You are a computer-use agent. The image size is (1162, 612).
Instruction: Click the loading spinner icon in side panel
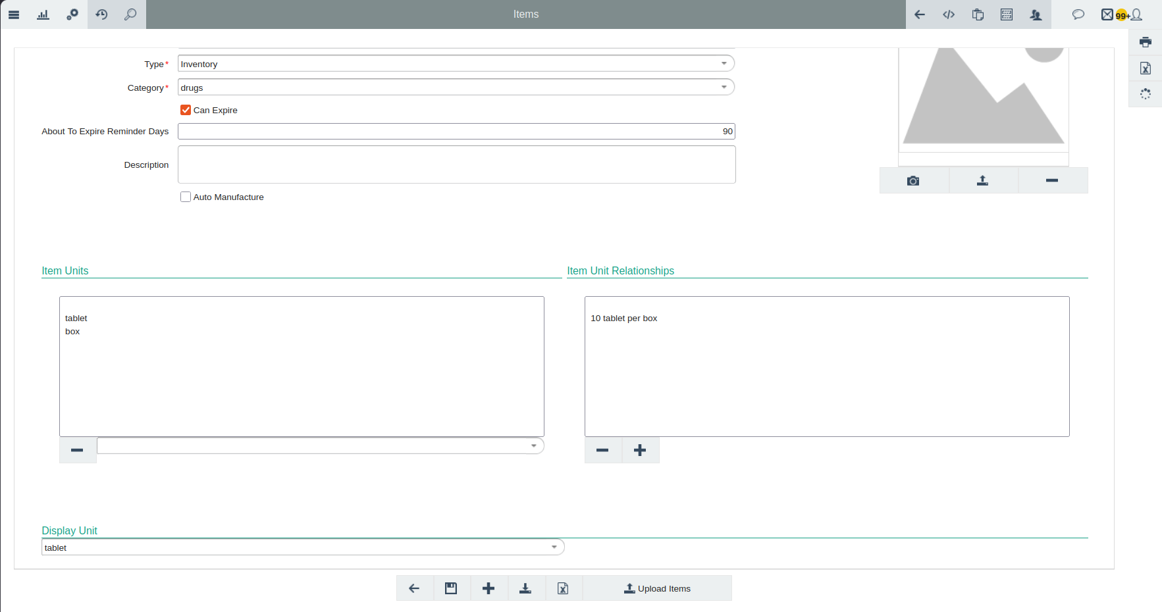pos(1146,94)
